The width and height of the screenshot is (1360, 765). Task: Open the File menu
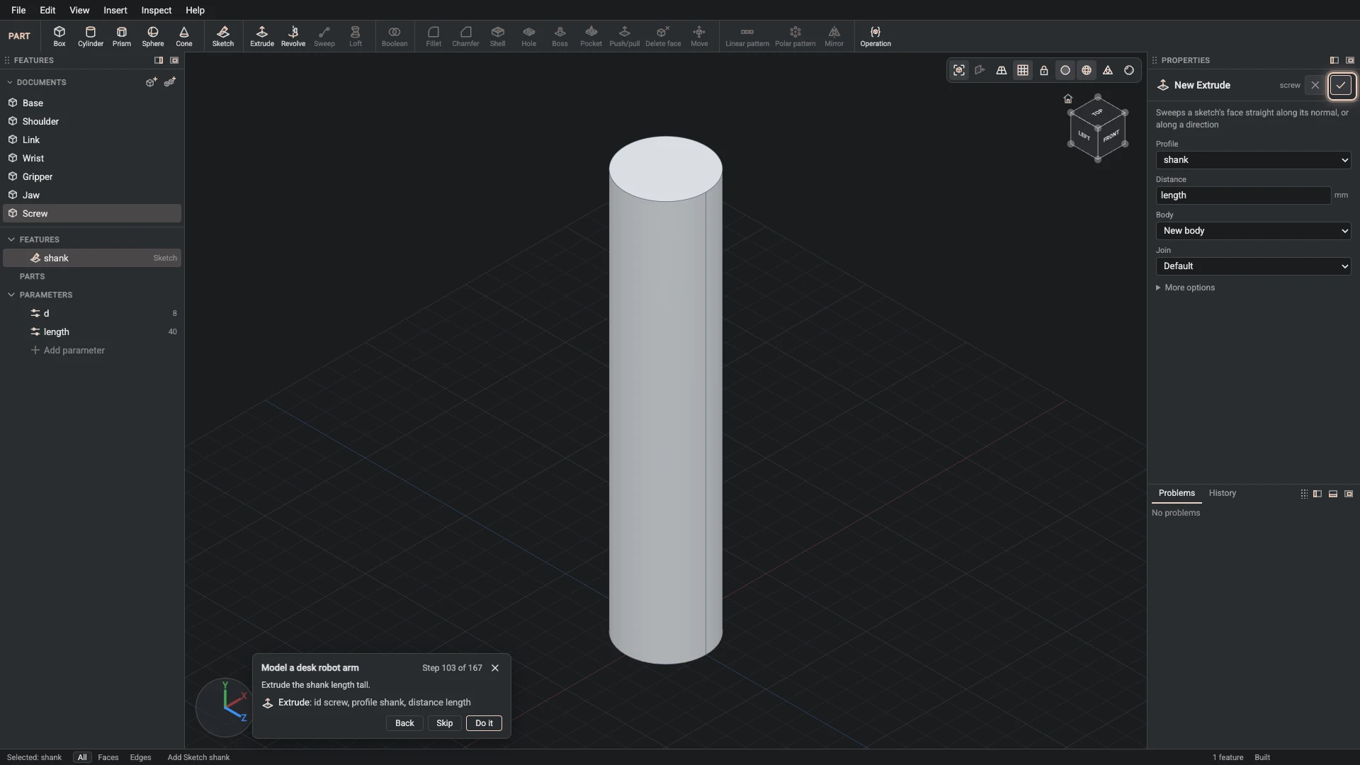(18, 10)
